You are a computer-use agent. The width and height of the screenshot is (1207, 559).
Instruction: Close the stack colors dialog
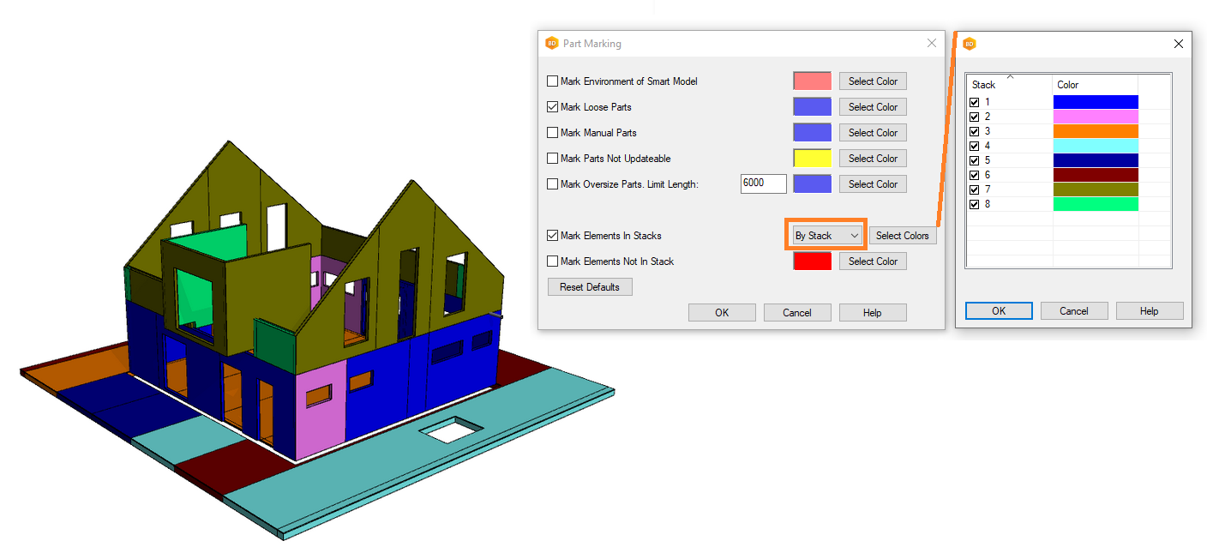[x=1178, y=44]
